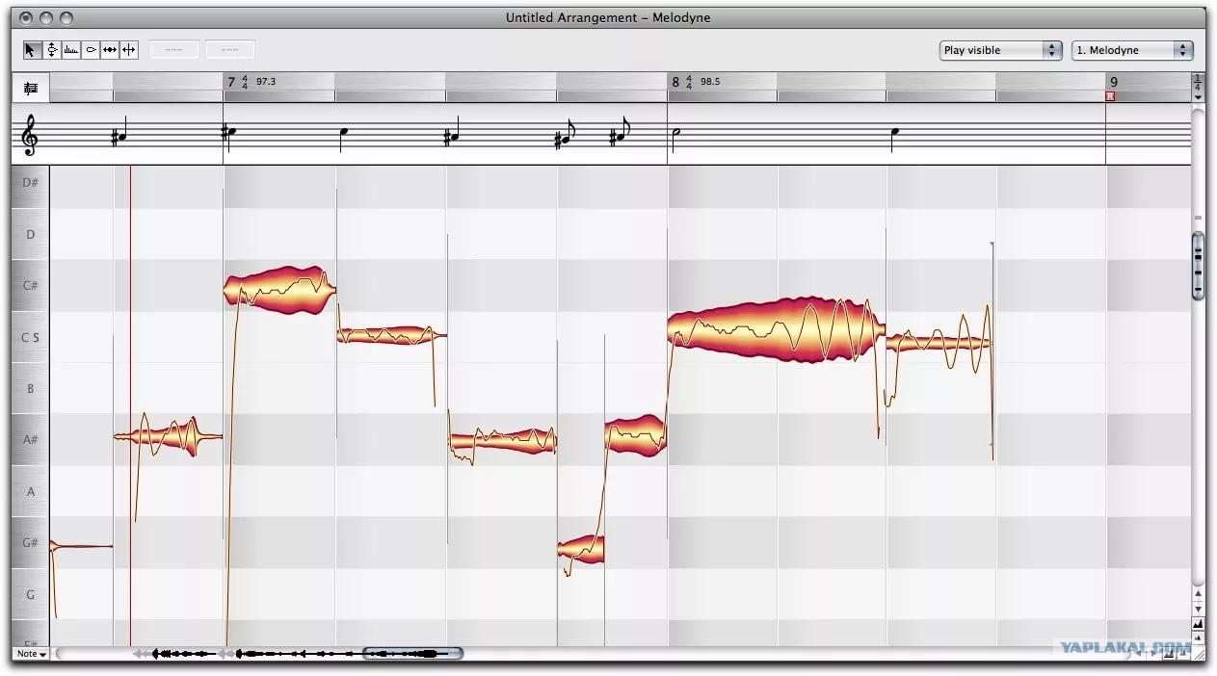Screen dimensions: 1217x676
Task: Click the horizontal scrollbar waveform overview
Action: click(299, 654)
